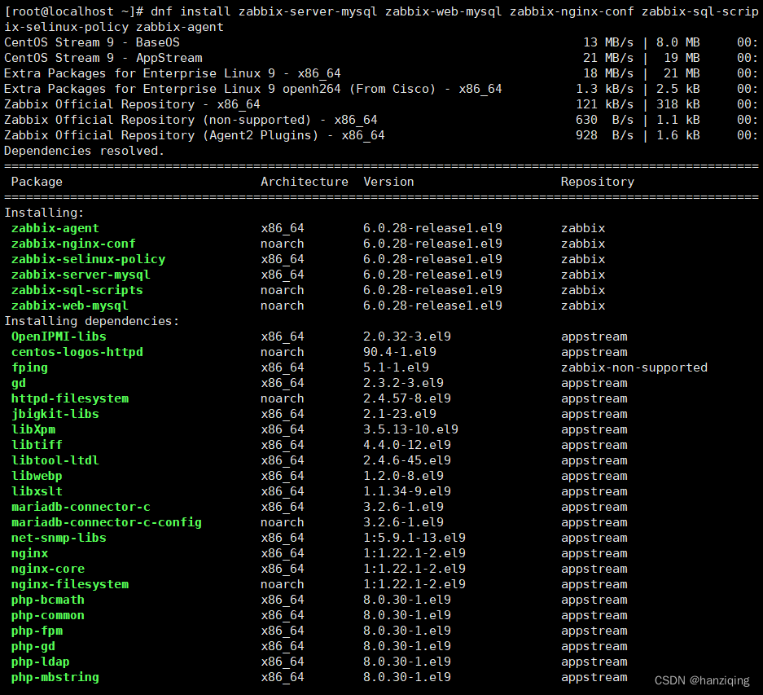763x695 pixels.
Task: Select zabbix-selinux-policy in the package list
Action: pyautogui.click(x=88, y=259)
